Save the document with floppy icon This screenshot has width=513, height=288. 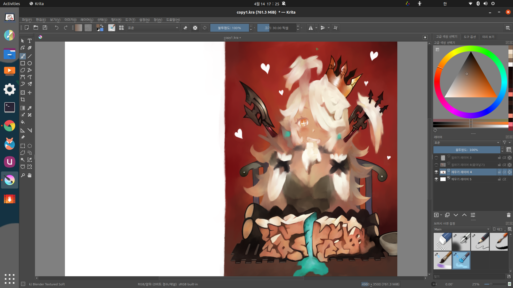click(45, 27)
